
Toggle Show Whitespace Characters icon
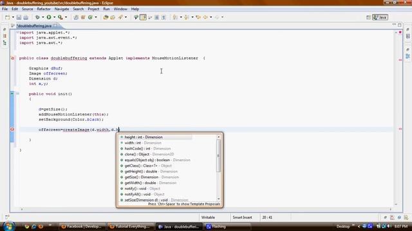click(x=164, y=17)
